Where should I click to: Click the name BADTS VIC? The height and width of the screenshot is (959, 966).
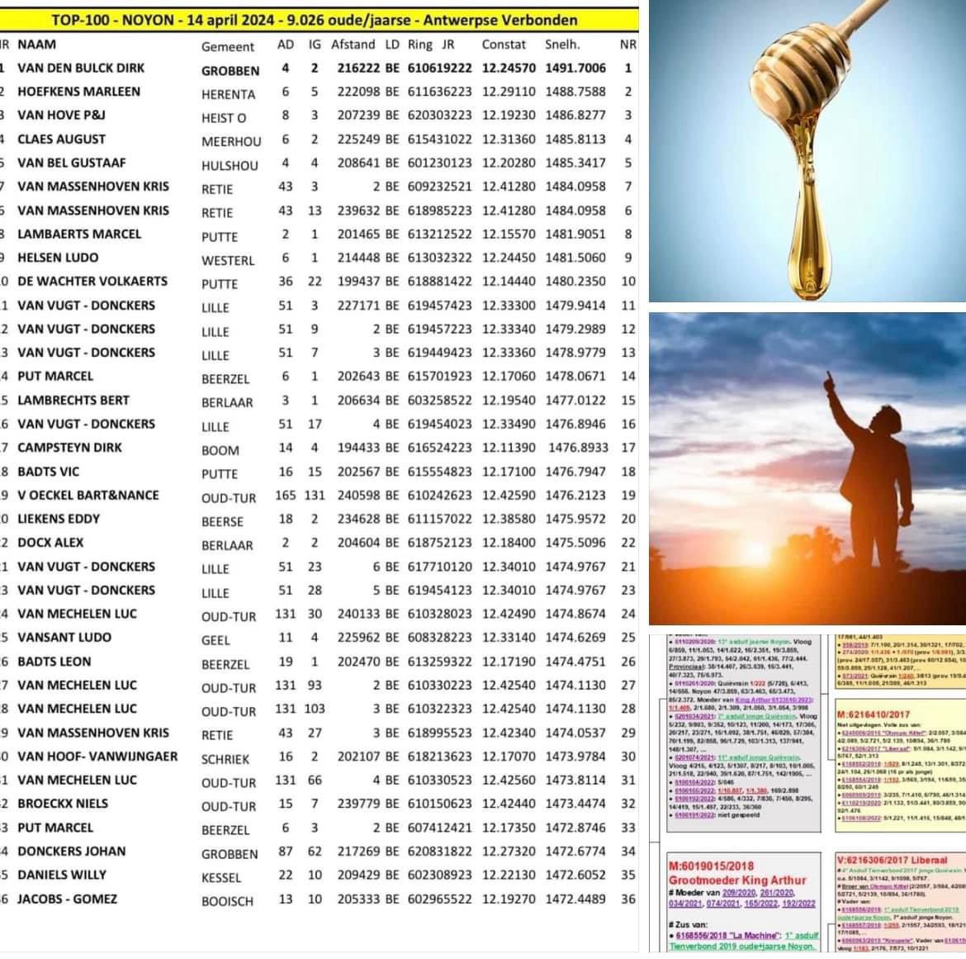pyautogui.click(x=49, y=472)
